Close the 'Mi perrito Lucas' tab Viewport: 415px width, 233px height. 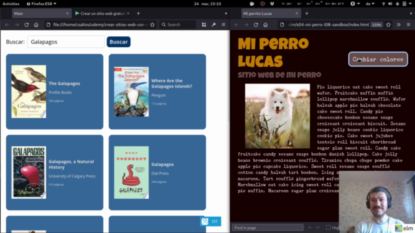[x=296, y=13]
